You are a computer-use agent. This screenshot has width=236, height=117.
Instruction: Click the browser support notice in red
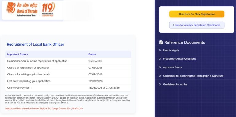click(44, 109)
